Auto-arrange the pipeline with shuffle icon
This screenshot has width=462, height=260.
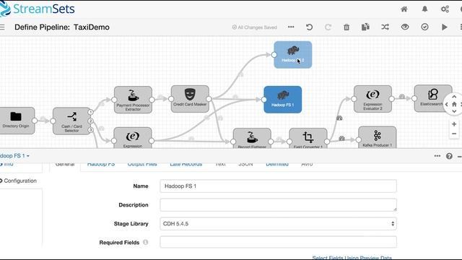(x=385, y=27)
